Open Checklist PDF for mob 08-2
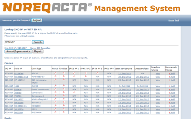The width and height of the screenshot is (191, 119). tap(64, 102)
